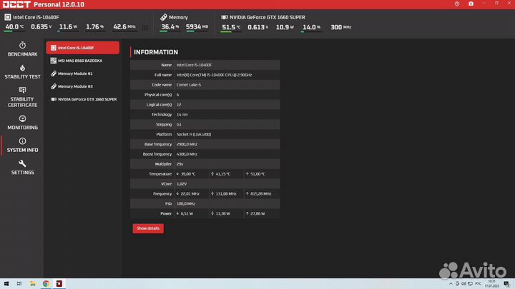This screenshot has width=515, height=289.
Task: Open the Windows Start menu
Action: [6, 284]
